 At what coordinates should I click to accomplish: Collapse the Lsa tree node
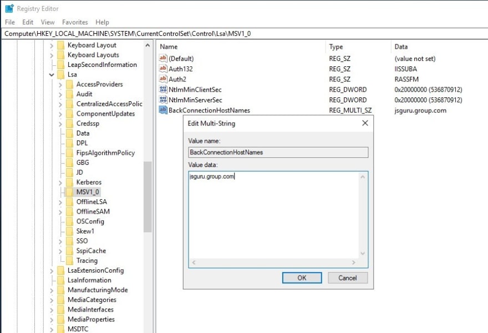[x=52, y=75]
